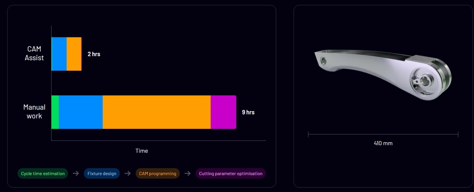
Task: Click the 410 mm dimension label
Action: [x=383, y=143]
